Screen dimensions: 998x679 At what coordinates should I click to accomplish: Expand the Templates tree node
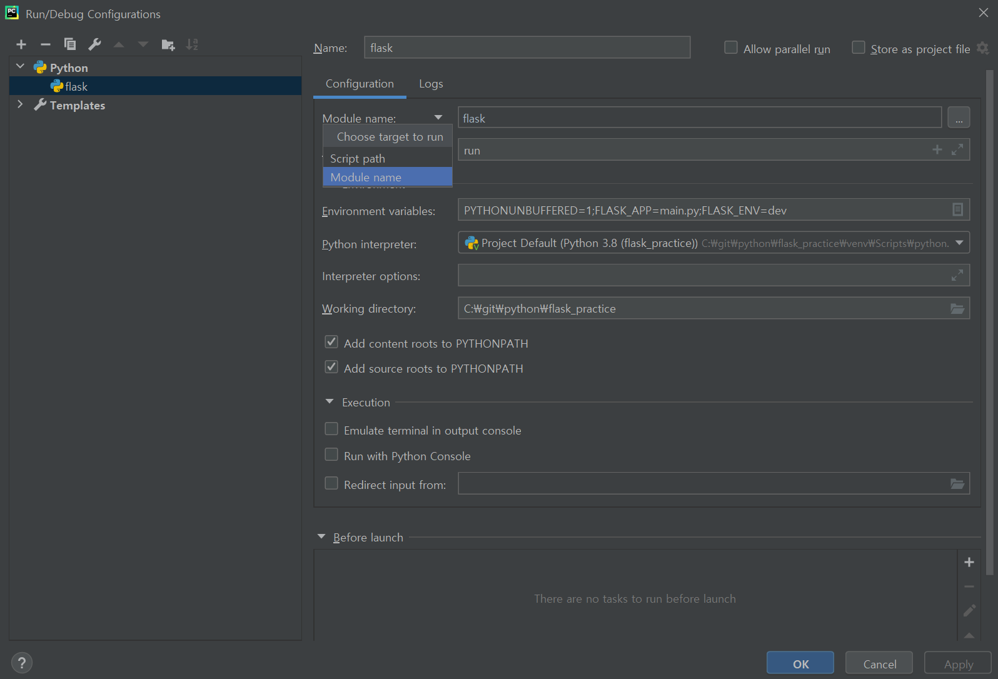pyautogui.click(x=21, y=104)
